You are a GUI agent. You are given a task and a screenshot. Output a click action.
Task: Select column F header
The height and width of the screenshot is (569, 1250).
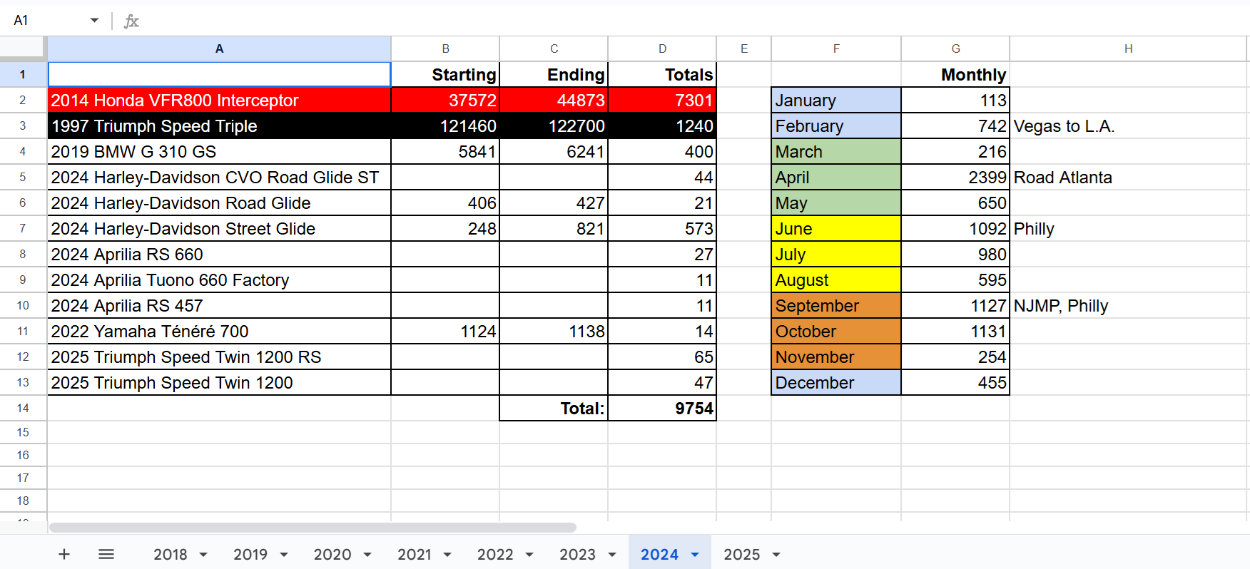(836, 48)
